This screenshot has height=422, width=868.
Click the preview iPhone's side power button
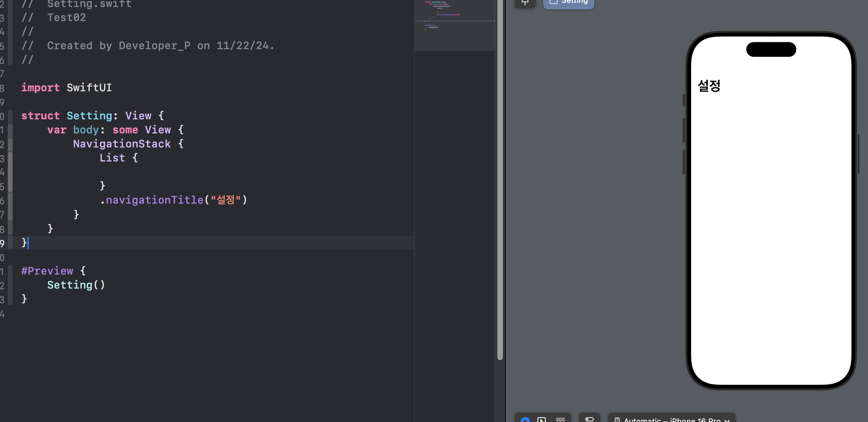859,154
